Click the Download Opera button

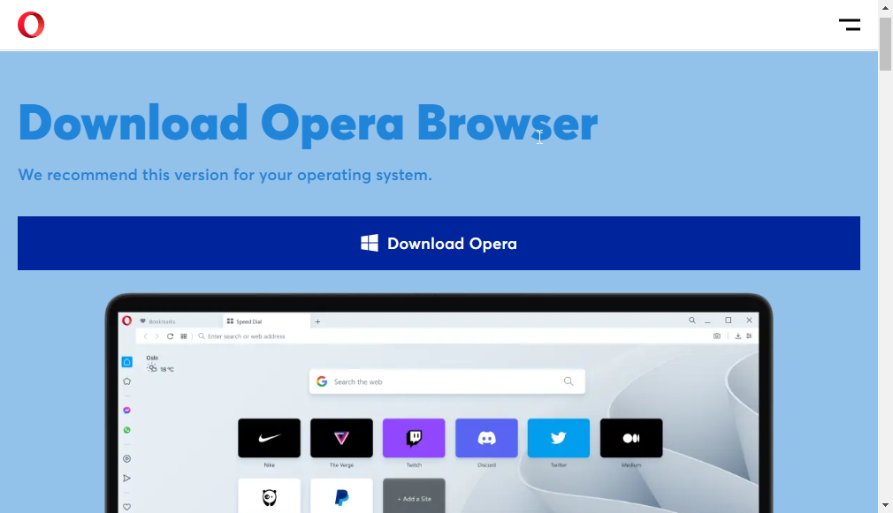click(439, 244)
